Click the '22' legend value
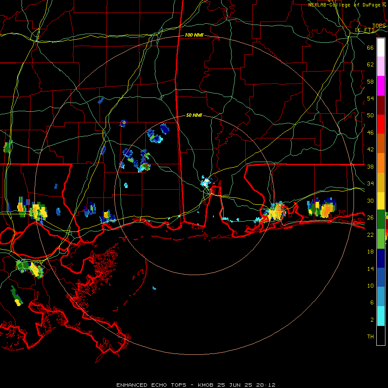 370,235
